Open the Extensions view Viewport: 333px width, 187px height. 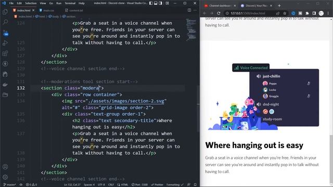point(5,53)
